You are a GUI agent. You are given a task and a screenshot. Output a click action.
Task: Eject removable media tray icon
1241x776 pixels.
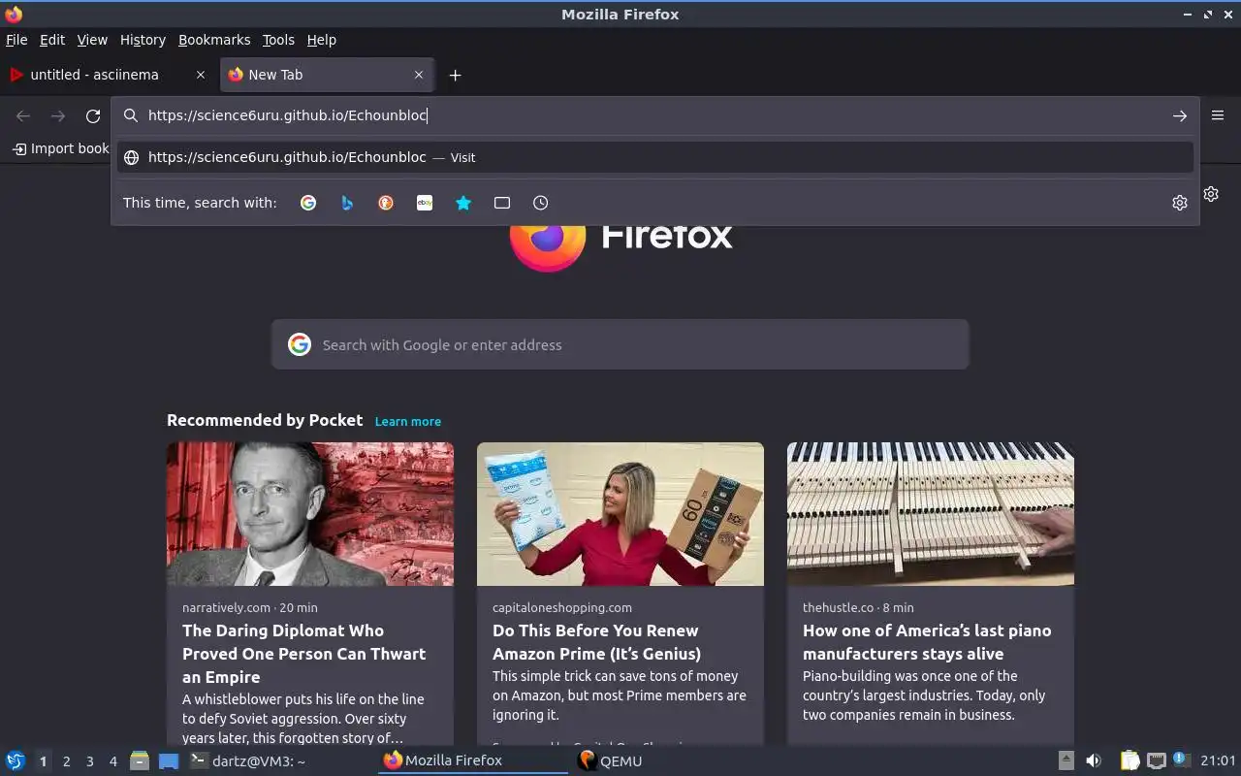(1066, 760)
